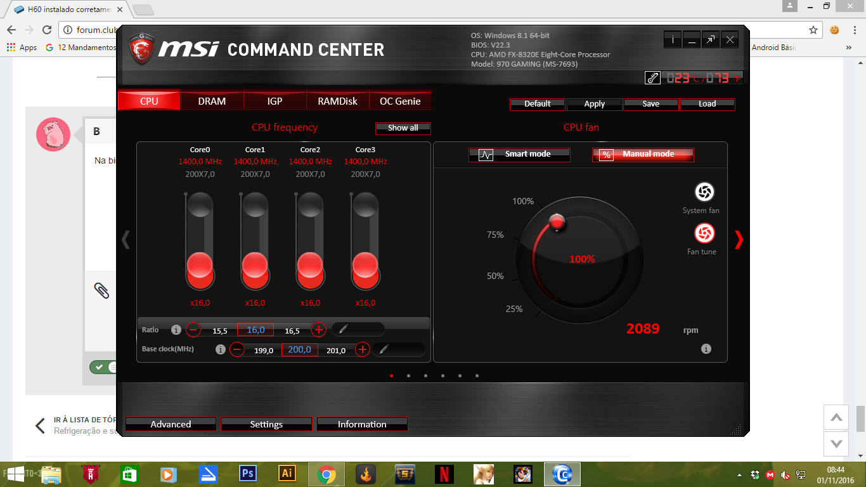This screenshot has width=866, height=487.
Task: Open Netflix from the taskbar
Action: (444, 474)
